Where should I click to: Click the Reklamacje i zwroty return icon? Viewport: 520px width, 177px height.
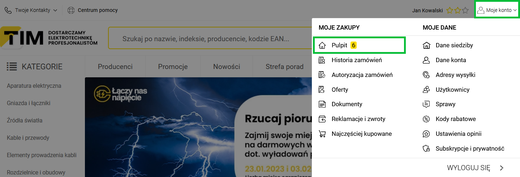[x=322, y=119]
